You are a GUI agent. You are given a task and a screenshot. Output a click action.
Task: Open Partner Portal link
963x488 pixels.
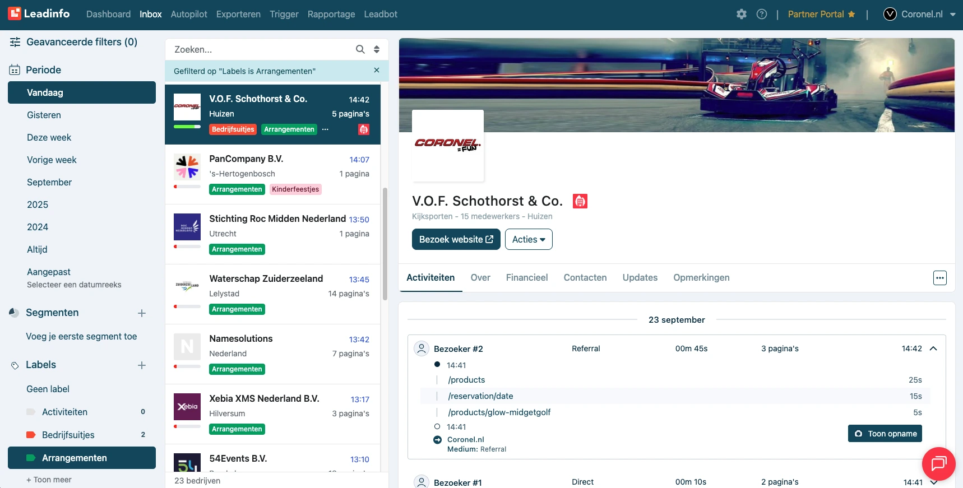816,14
